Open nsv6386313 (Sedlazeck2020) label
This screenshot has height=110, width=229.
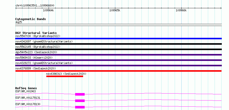coord(66,74)
